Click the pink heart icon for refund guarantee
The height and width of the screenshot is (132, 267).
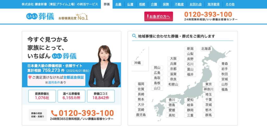click(x=30, y=77)
